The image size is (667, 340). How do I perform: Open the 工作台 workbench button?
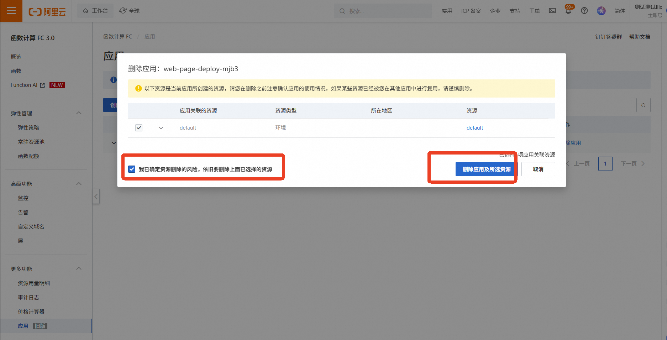[95, 11]
